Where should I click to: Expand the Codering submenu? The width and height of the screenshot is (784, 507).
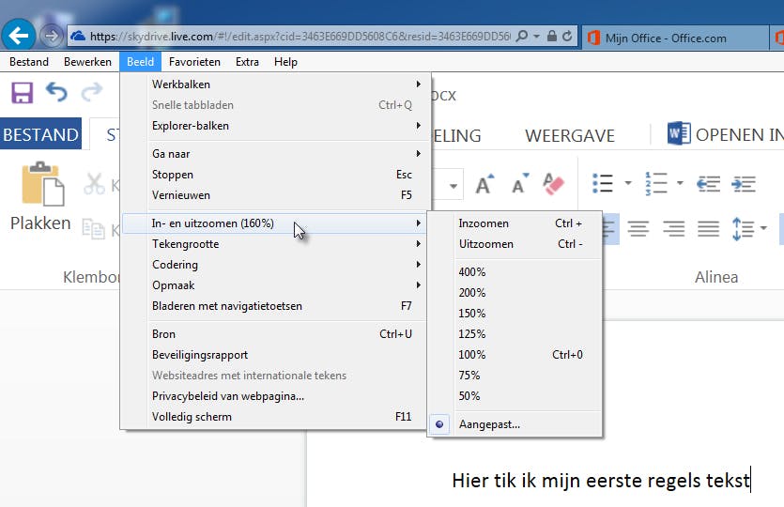click(273, 265)
